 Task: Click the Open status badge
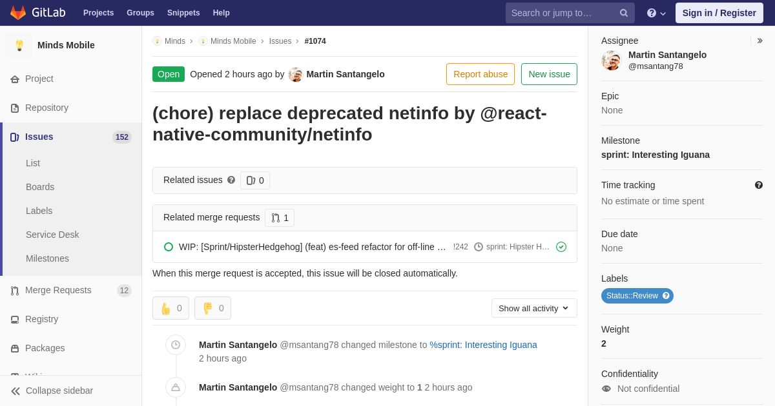(169, 74)
